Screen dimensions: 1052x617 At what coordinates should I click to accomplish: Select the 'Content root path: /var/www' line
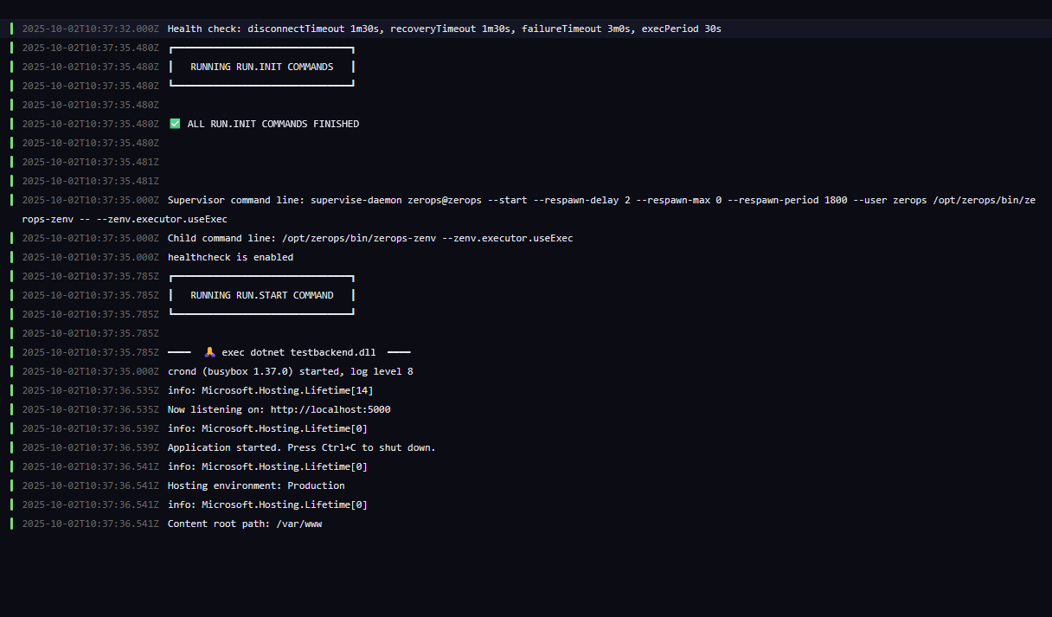tap(245, 524)
